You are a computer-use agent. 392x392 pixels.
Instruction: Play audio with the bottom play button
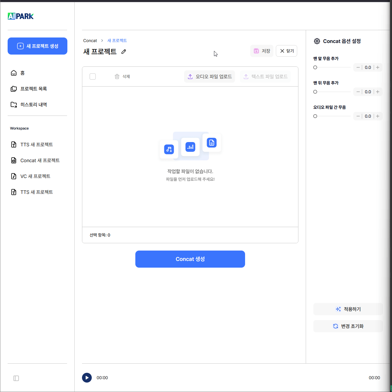[87, 378]
